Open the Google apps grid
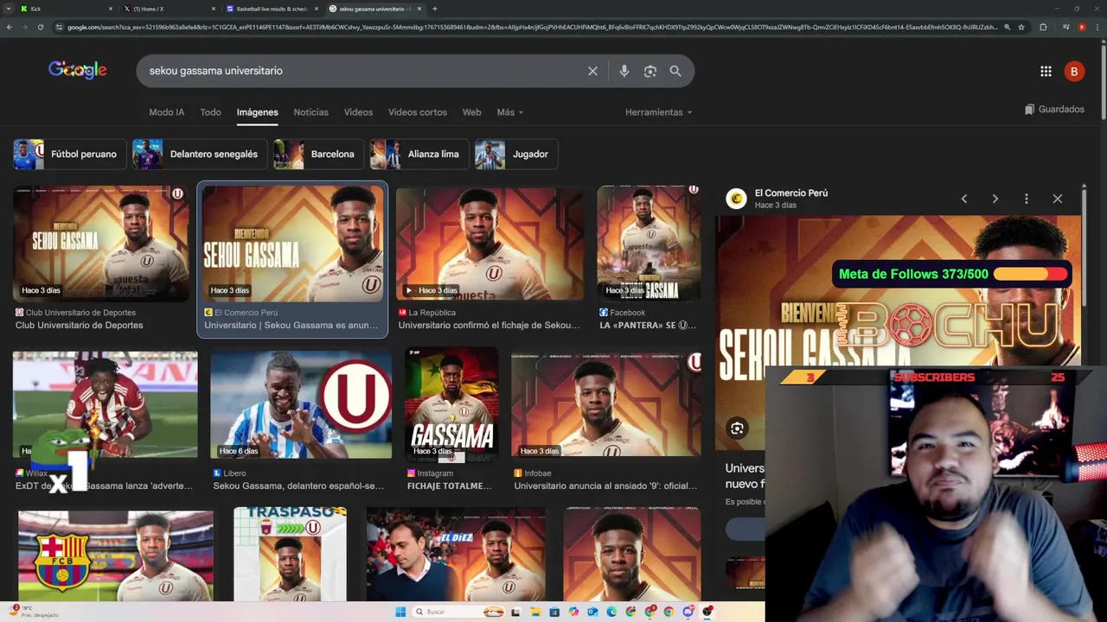Viewport: 1107px width, 622px height. pos(1046,72)
